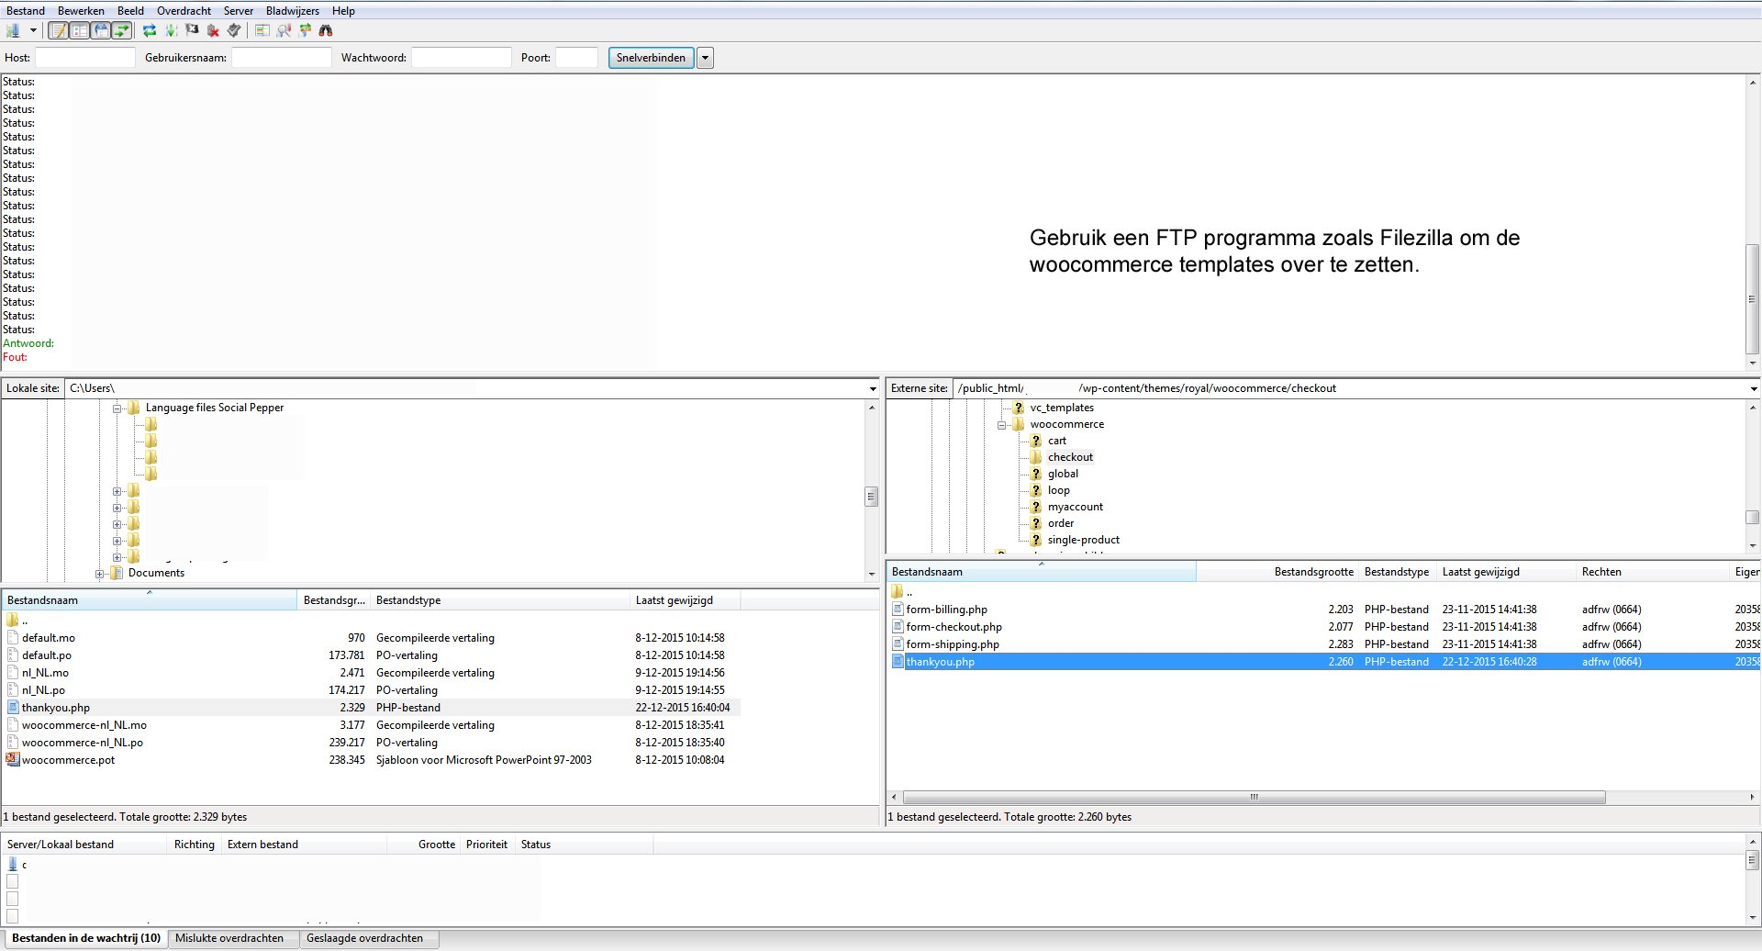
Task: Open the directory listing filters icon
Action: coord(262,30)
